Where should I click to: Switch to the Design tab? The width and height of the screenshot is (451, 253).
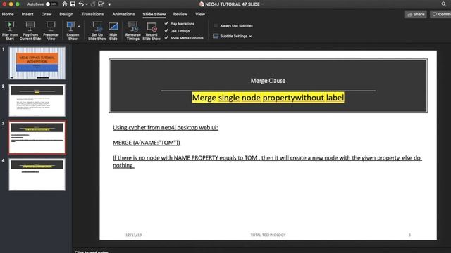coord(66,14)
